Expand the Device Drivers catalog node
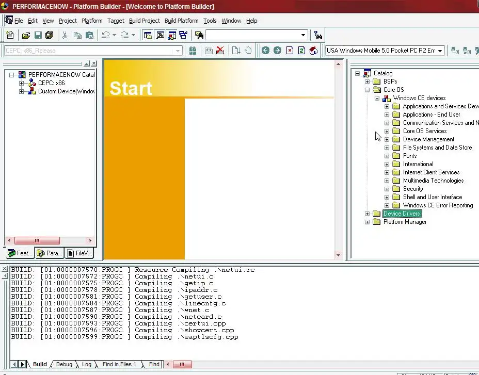This screenshot has height=375, width=479. coord(367,214)
